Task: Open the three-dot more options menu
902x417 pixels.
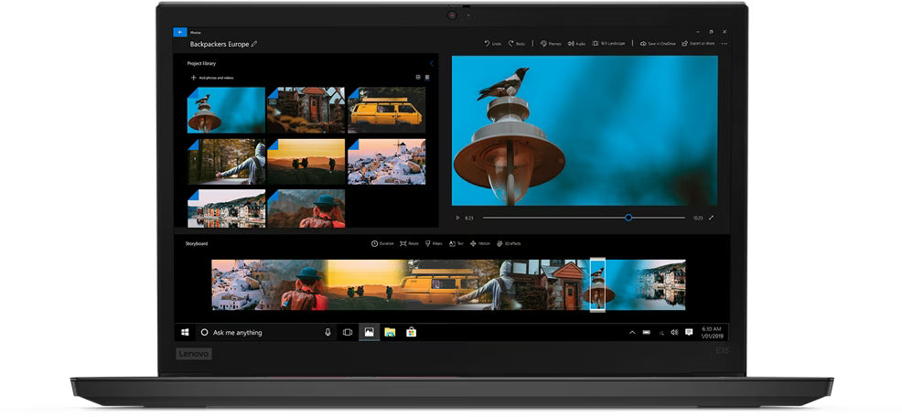Action: point(725,44)
